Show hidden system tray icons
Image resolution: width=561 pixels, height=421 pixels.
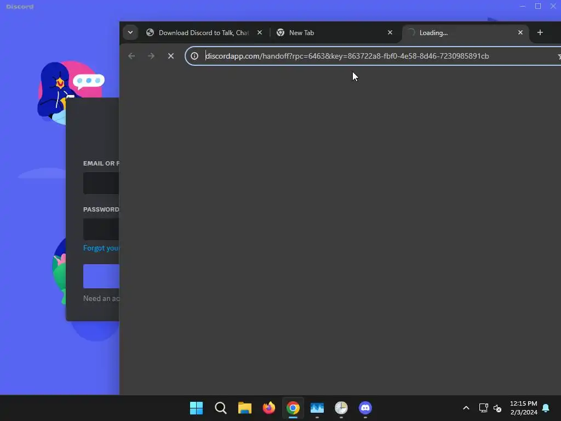click(466, 408)
